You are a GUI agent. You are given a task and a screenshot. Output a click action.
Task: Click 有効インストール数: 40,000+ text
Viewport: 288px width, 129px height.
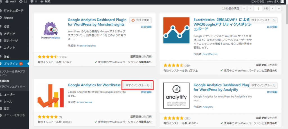181,123
